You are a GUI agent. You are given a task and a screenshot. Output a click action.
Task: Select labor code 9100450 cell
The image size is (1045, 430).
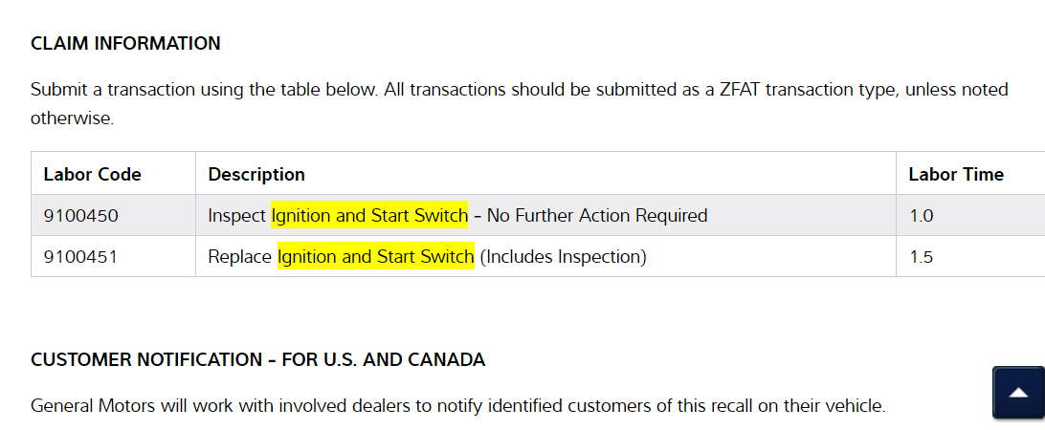[x=81, y=216]
